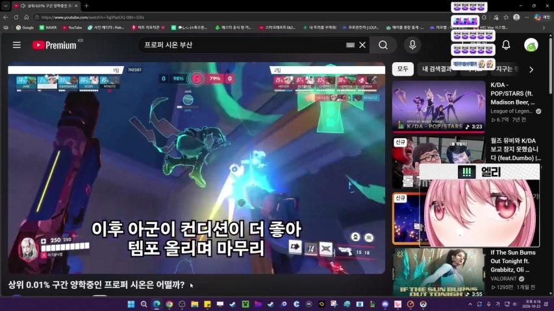Show more filter chips with the right arrow
554x311 pixels.
coord(531,70)
